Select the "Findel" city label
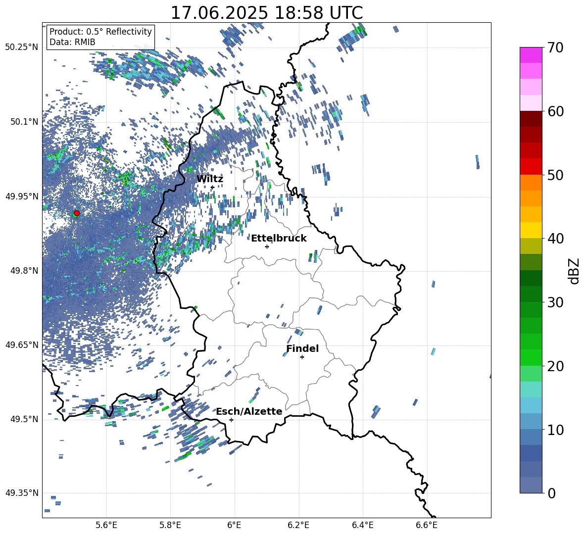 tap(302, 348)
